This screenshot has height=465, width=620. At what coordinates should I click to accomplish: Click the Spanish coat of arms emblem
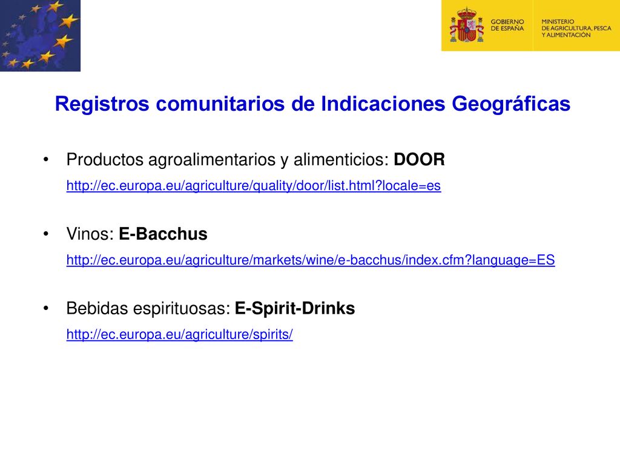tap(467, 25)
